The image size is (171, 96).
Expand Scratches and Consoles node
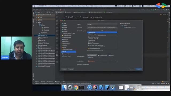tap(35, 66)
